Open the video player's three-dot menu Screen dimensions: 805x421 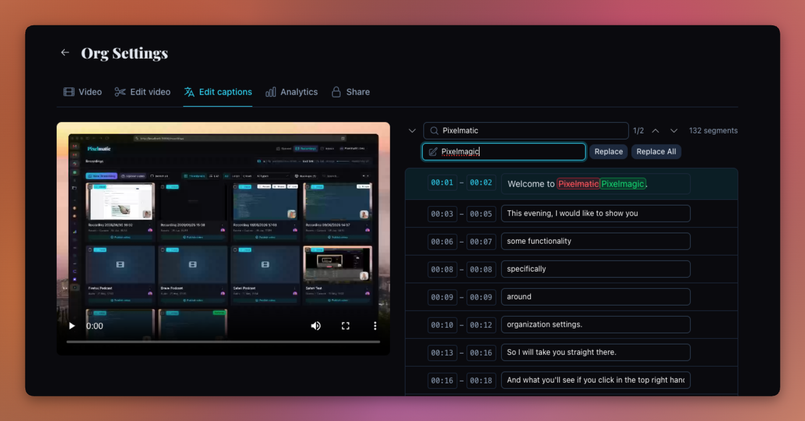coord(375,326)
